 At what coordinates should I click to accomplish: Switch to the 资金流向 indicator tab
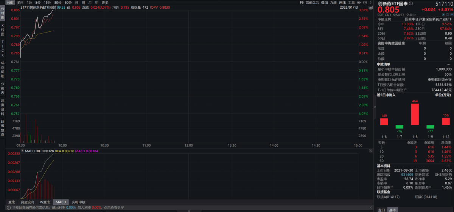pos(27,202)
